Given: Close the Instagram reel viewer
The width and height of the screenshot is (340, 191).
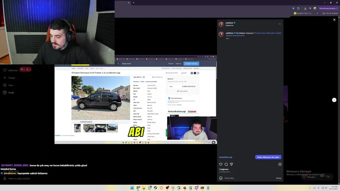Looking at the screenshot, I should coord(334,20).
